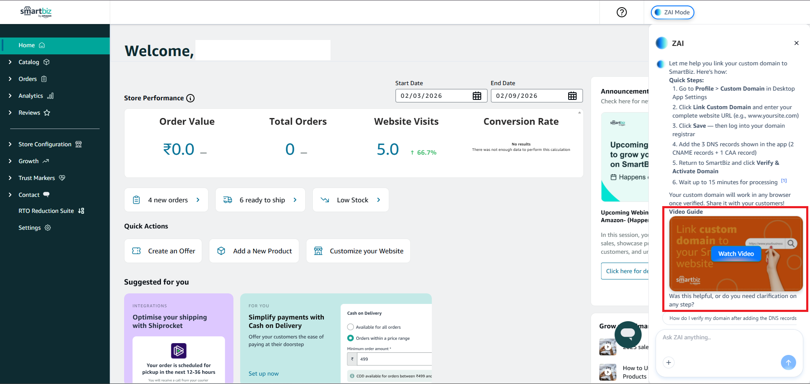Click the plus attachment icon in ZAI chat

coord(668,363)
